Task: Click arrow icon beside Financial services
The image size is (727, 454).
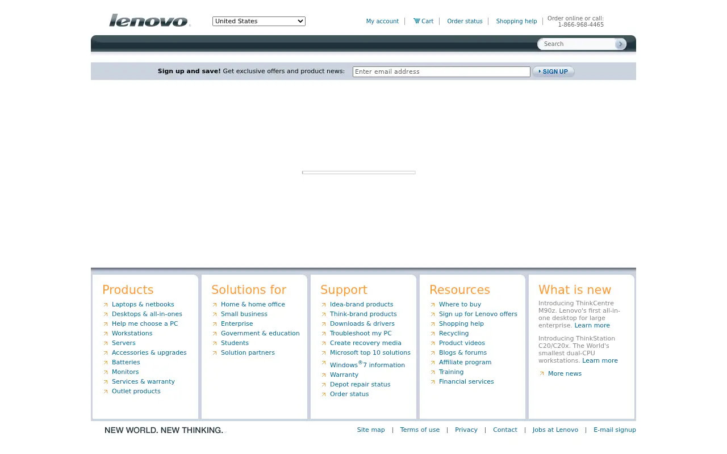Action: click(x=433, y=382)
